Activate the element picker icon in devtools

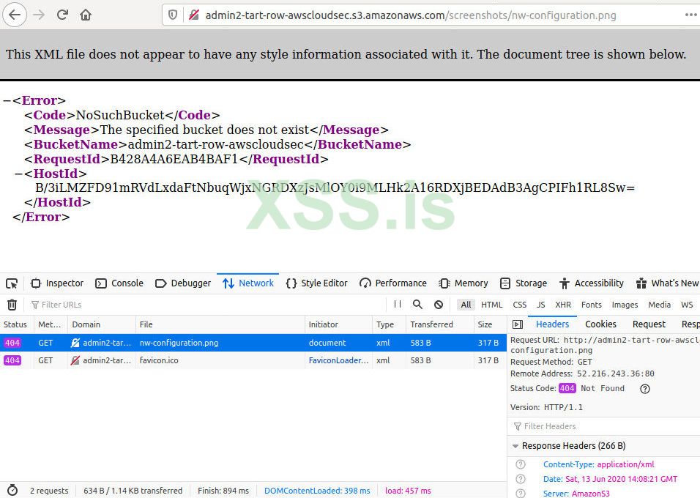point(12,283)
